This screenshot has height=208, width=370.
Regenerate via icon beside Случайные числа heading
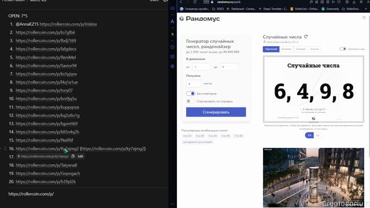pyautogui.click(x=306, y=36)
